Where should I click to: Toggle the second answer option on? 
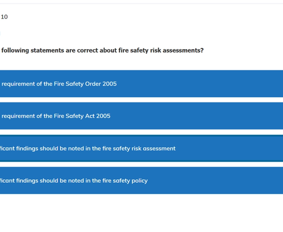pos(141,116)
